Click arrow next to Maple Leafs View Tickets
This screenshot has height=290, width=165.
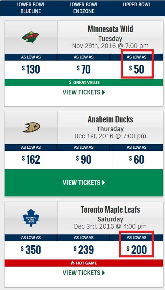click(x=104, y=273)
